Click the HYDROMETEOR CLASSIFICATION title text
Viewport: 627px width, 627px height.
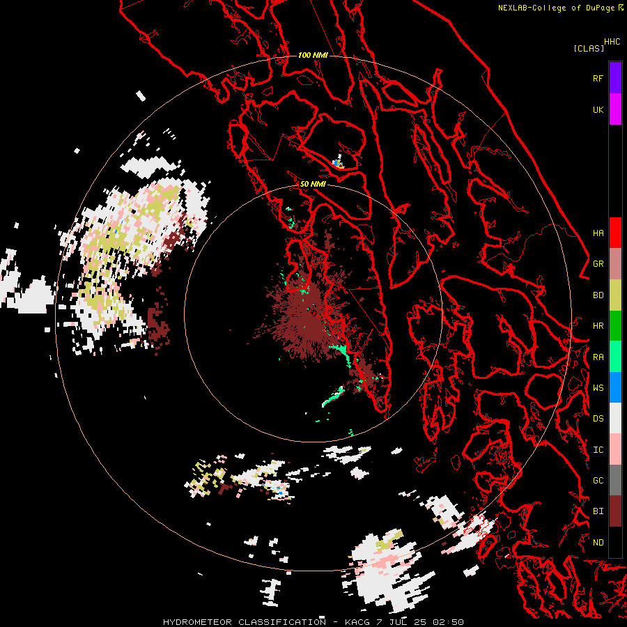(245, 622)
